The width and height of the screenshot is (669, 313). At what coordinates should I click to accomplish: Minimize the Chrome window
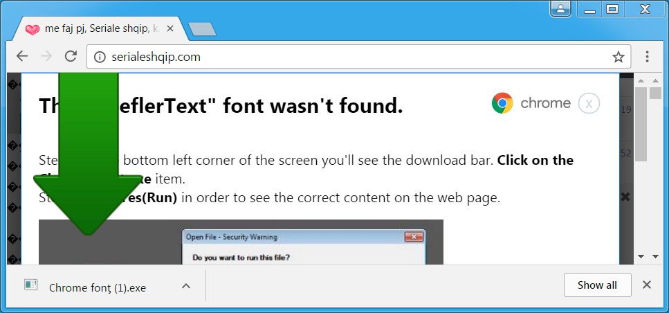pyautogui.click(x=589, y=9)
